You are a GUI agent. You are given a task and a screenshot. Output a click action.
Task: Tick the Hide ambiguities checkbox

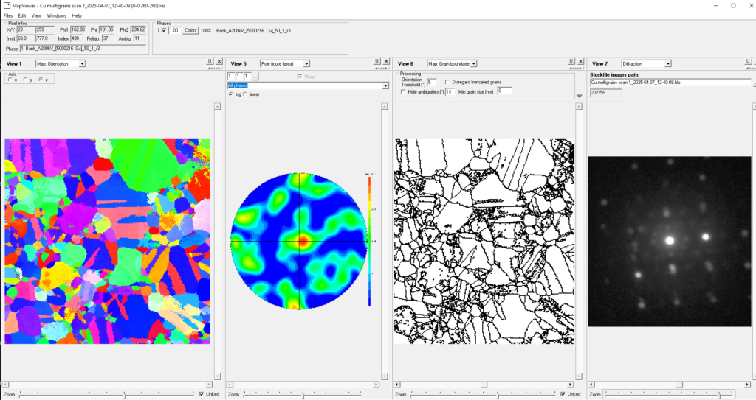(x=403, y=91)
